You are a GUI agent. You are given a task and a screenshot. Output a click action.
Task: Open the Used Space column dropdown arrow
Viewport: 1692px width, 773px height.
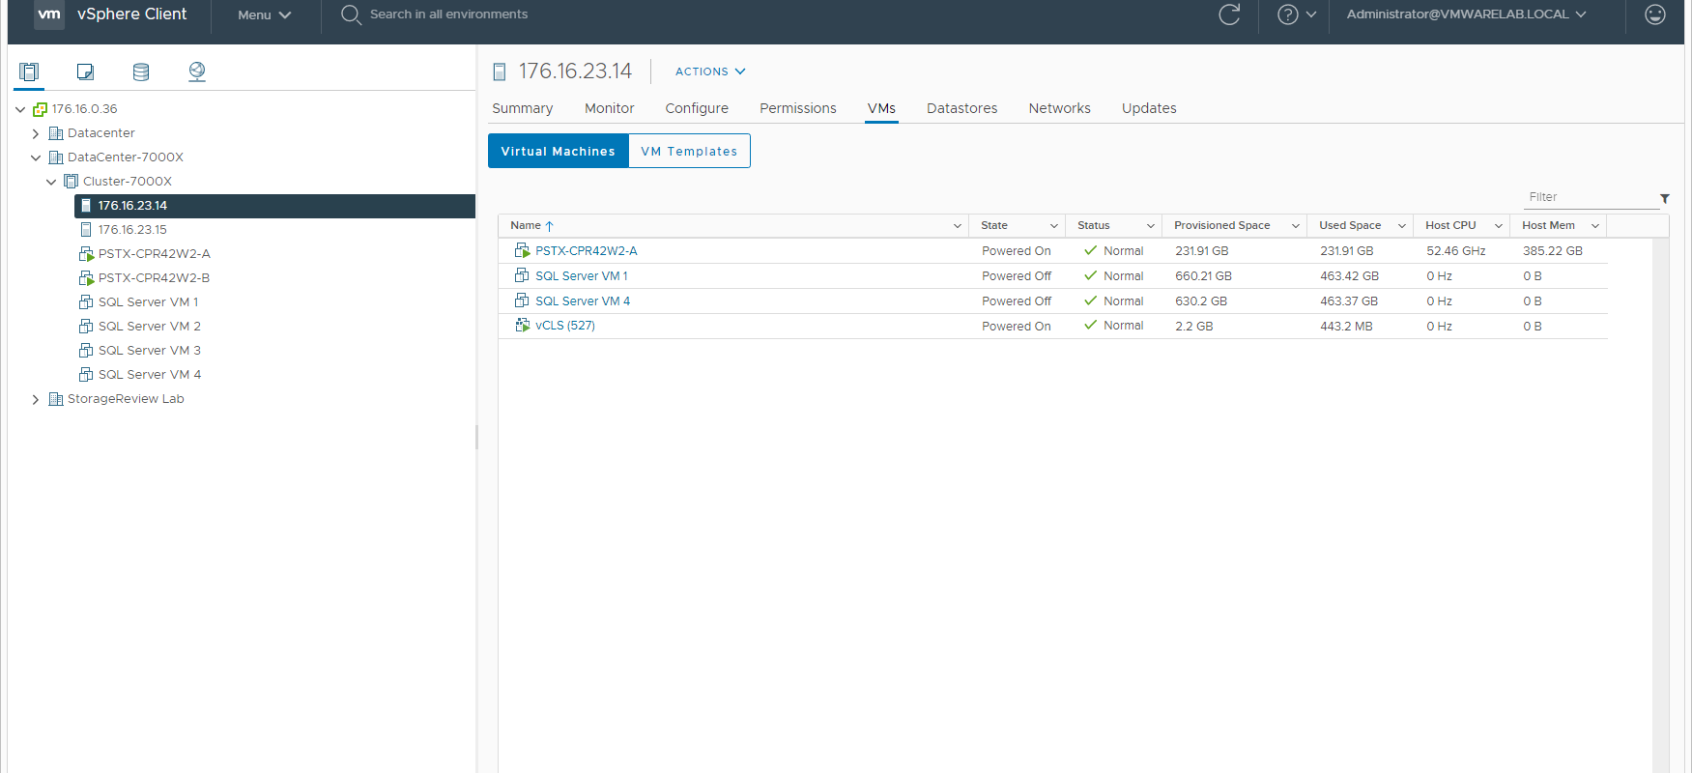click(x=1402, y=226)
